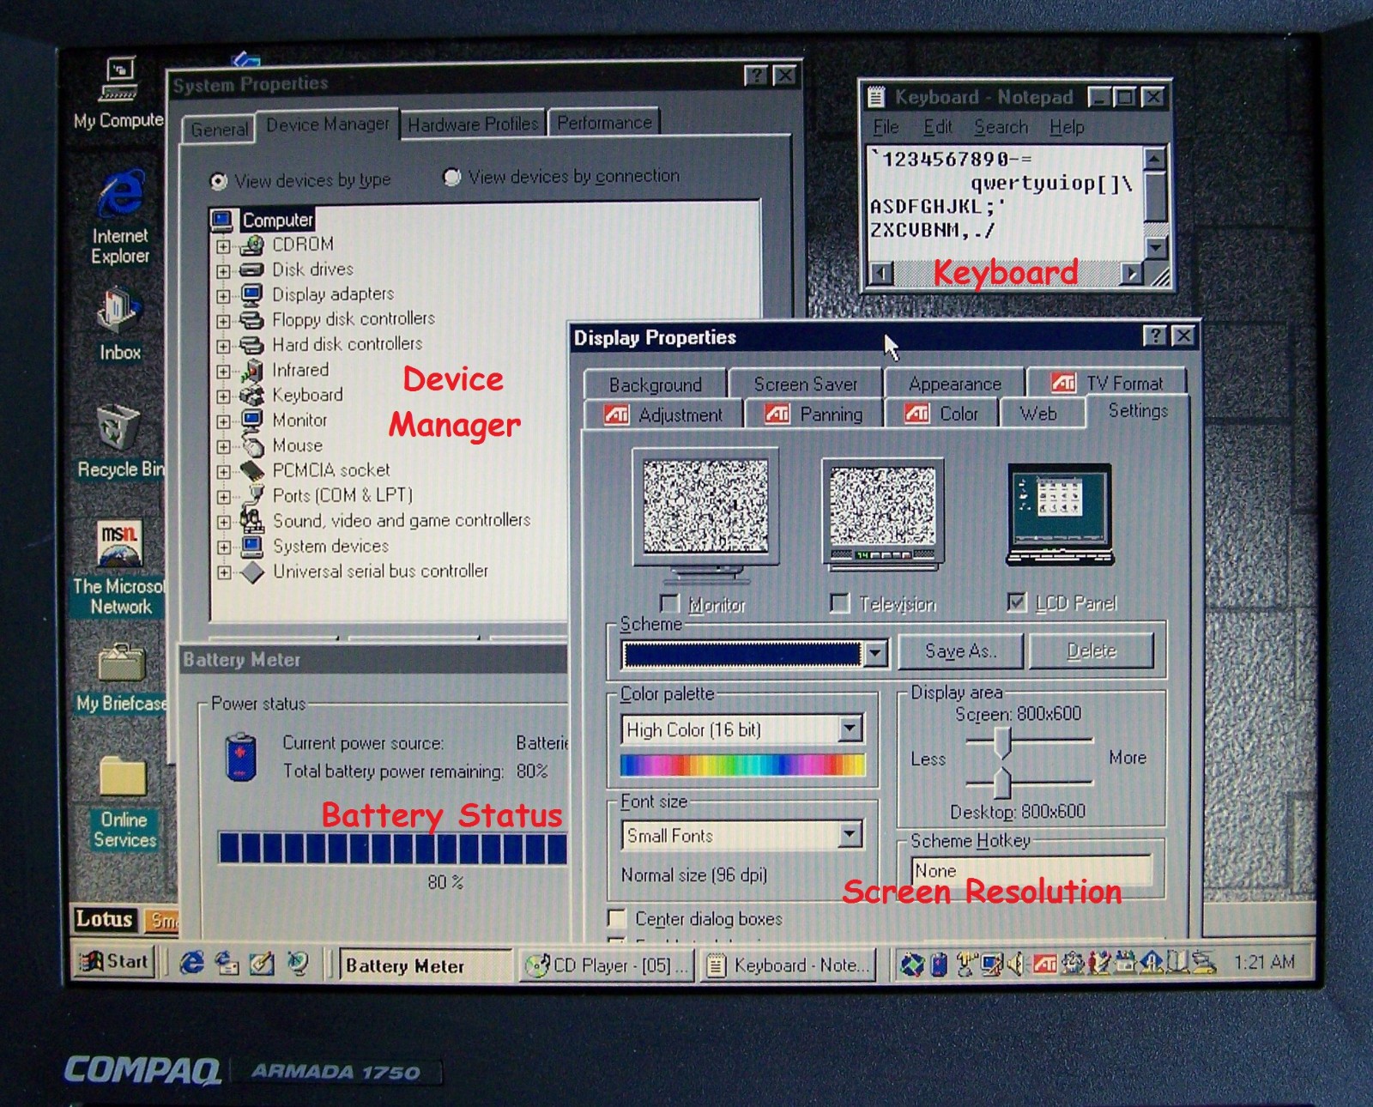Screen dimensions: 1373x1107
Task: Launch Internet Explorer from the desktop
Action: click(x=120, y=215)
